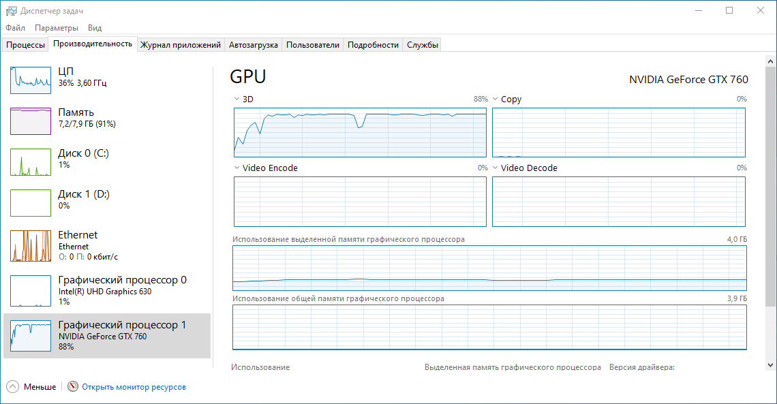Viewport: 777px width, 404px height.
Task: Click the ЦП mini graph thumbnail
Action: point(31,80)
